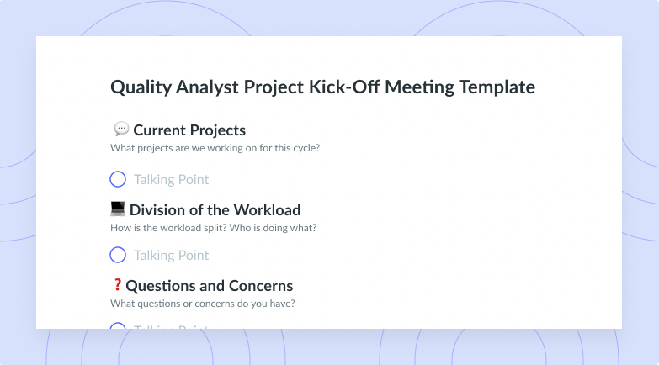
Task: Check the circle under Current Projects
Action: click(x=118, y=179)
